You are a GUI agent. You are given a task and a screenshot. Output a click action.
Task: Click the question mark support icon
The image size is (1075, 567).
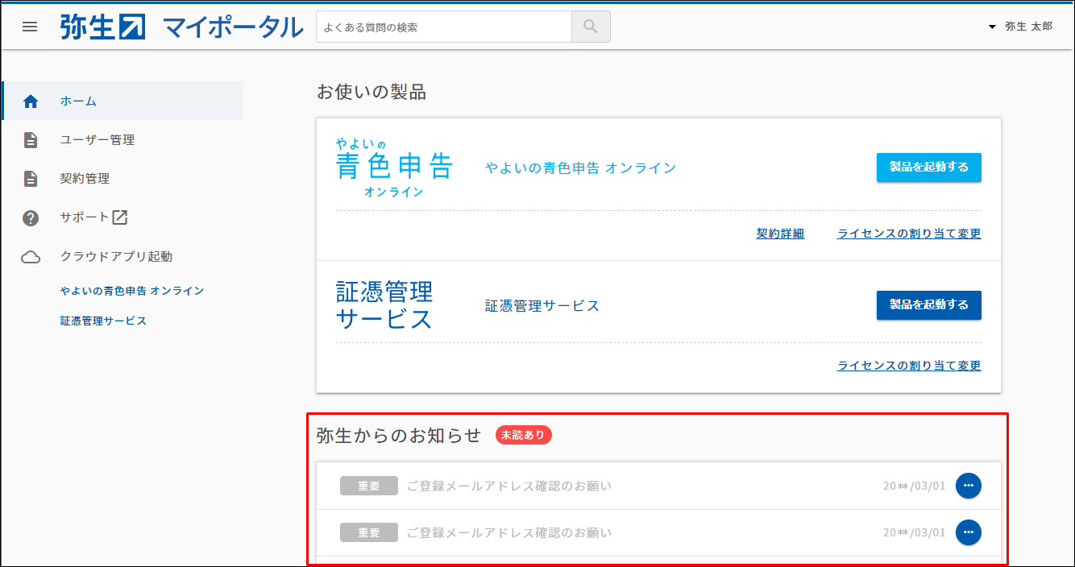pyautogui.click(x=31, y=217)
